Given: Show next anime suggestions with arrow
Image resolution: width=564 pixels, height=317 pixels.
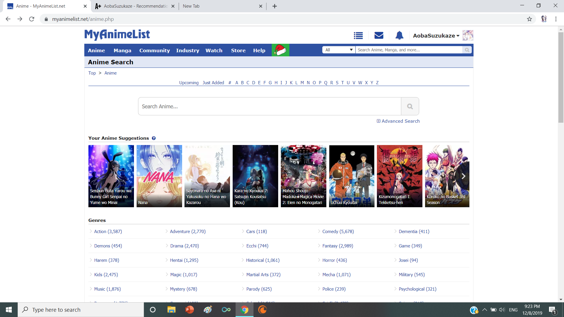Looking at the screenshot, I should point(463,176).
